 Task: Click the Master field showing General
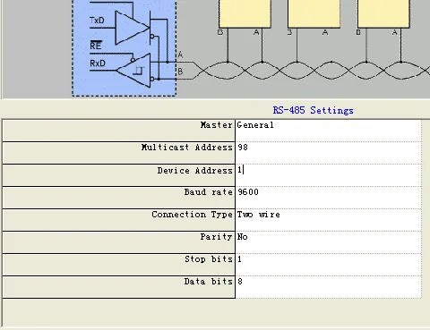(x=329, y=131)
